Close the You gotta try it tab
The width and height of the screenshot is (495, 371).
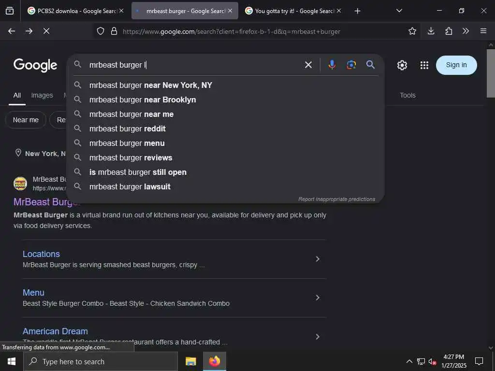339,11
